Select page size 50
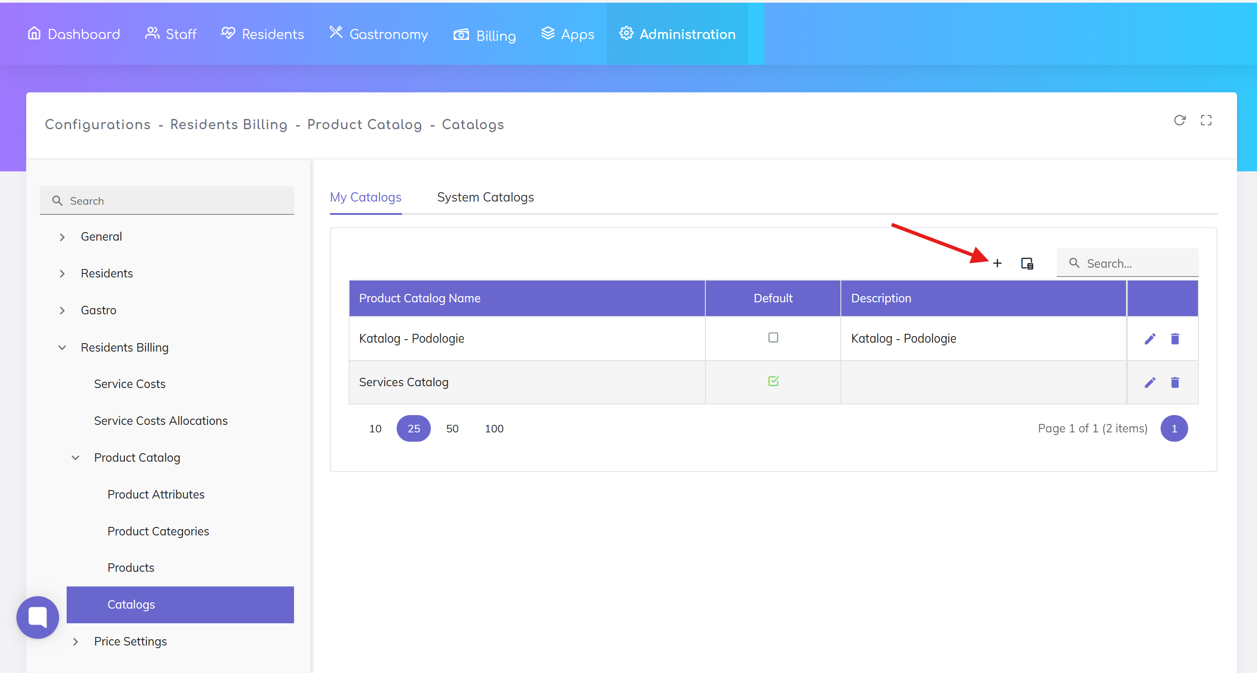The height and width of the screenshot is (673, 1257). 452,428
